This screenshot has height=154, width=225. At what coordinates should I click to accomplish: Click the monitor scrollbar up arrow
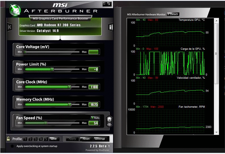point(216,21)
